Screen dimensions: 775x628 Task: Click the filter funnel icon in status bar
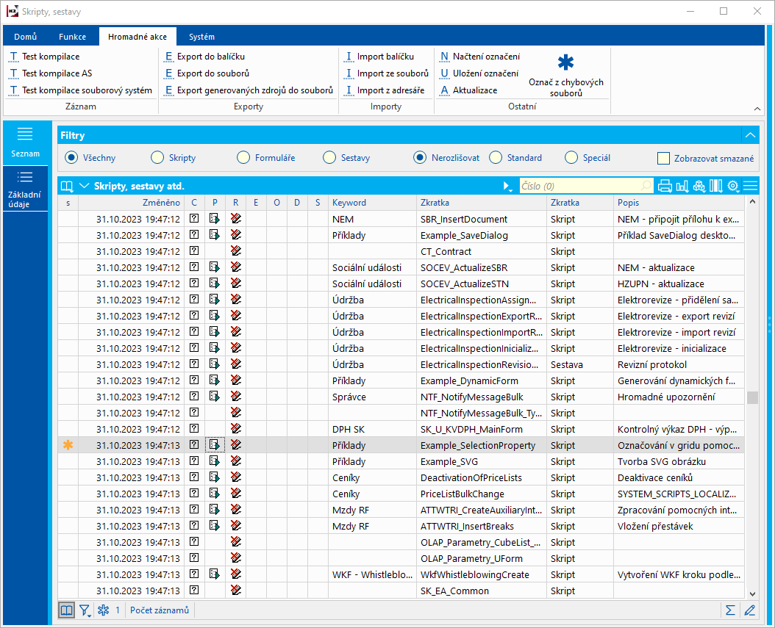click(85, 610)
